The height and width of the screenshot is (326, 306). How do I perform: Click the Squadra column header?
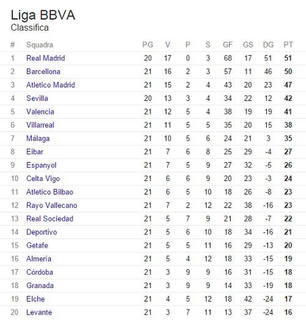click(x=40, y=45)
